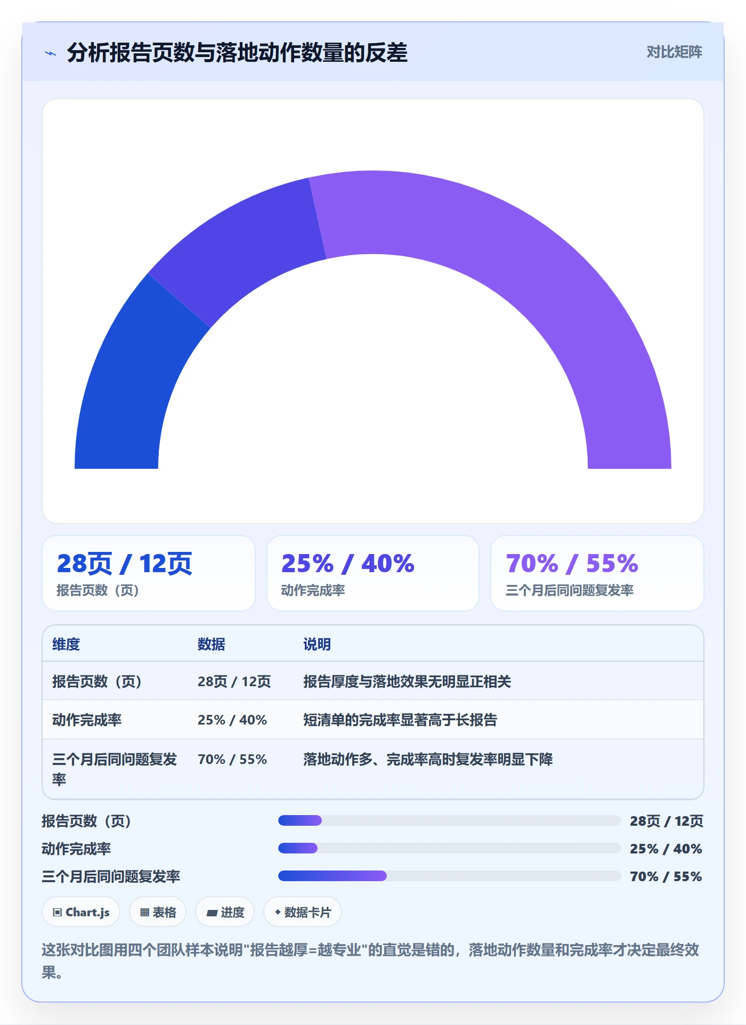This screenshot has width=746, height=1025.
Task: Click the 表格 chip
Action: tap(158, 912)
